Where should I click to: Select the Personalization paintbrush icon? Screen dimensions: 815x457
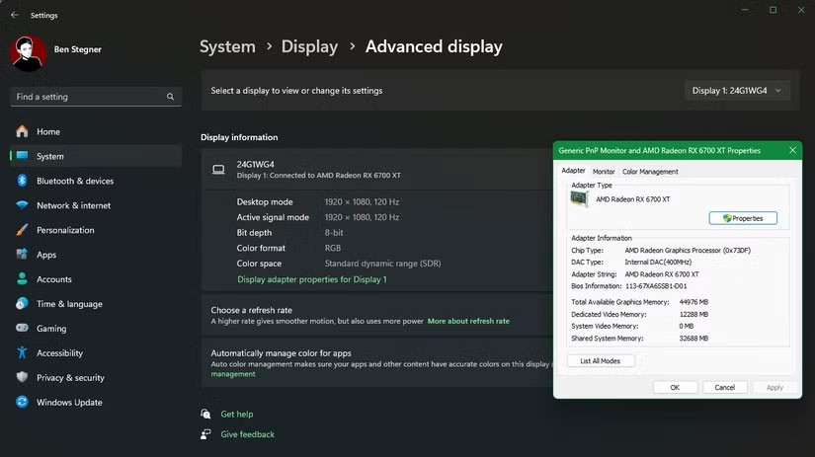[x=22, y=230]
